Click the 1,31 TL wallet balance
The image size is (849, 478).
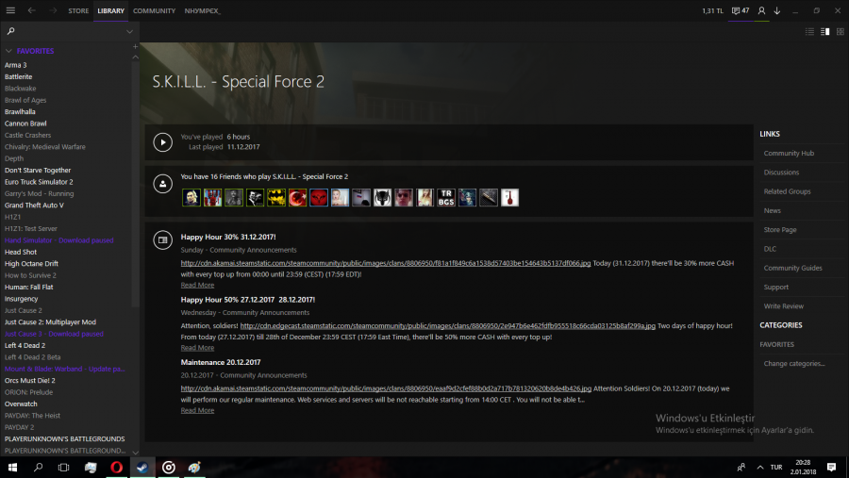click(712, 10)
